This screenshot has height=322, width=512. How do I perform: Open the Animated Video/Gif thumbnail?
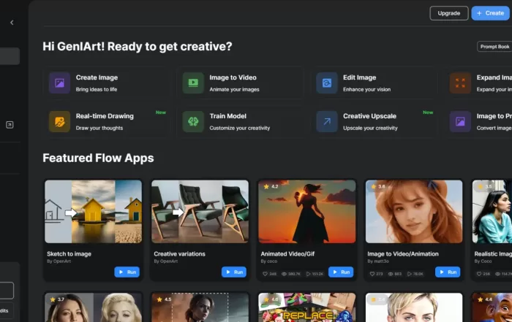click(x=307, y=212)
